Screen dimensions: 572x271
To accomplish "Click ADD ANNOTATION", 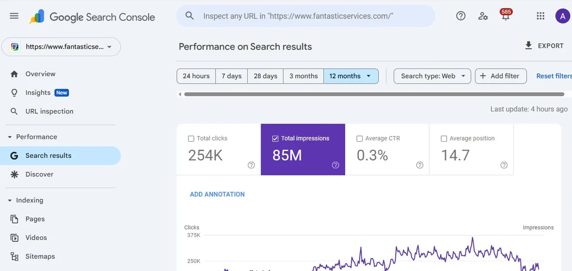I will (x=217, y=195).
